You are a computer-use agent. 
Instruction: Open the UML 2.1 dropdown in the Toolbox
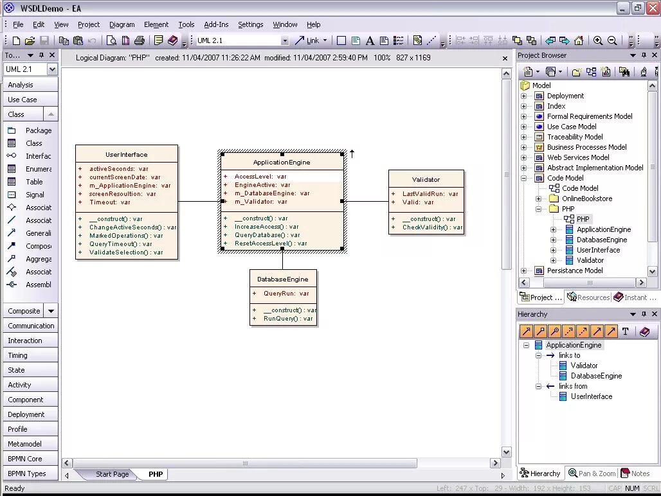point(52,69)
